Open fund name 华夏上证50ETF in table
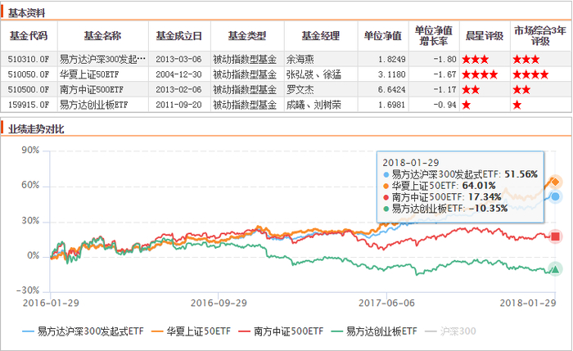This screenshot has height=351, width=573. [89, 74]
